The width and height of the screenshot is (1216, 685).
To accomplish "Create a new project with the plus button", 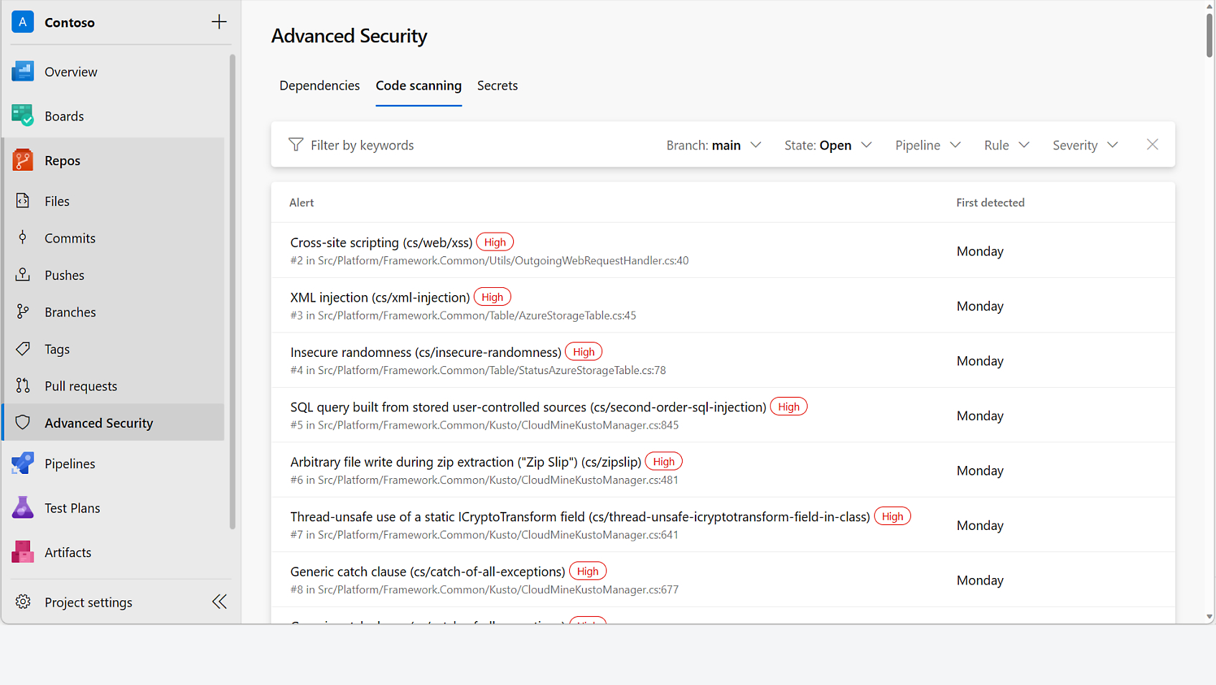I will 218,22.
